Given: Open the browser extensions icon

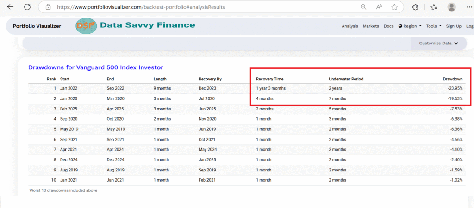Looking at the screenshot, I should pos(415,7).
